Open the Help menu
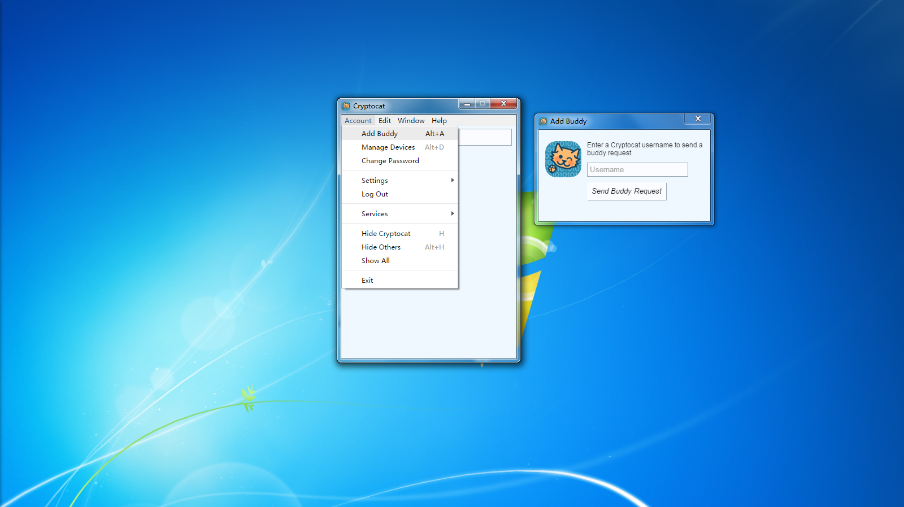This screenshot has width=904, height=507. 439,120
